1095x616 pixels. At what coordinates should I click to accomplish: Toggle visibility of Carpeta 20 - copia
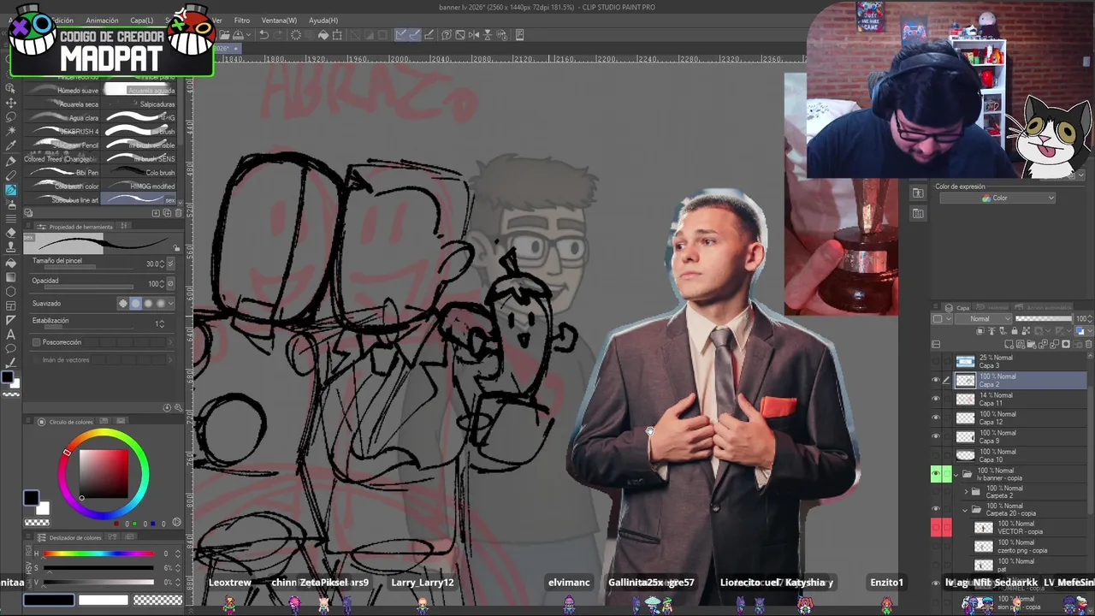point(936,509)
